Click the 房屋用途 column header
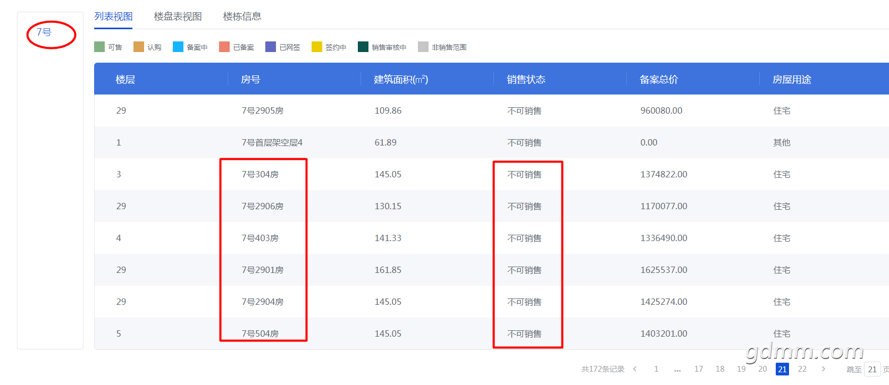 pos(792,80)
